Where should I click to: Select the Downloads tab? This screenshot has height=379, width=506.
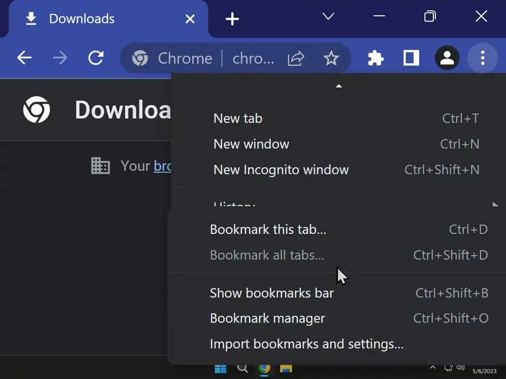(x=108, y=19)
